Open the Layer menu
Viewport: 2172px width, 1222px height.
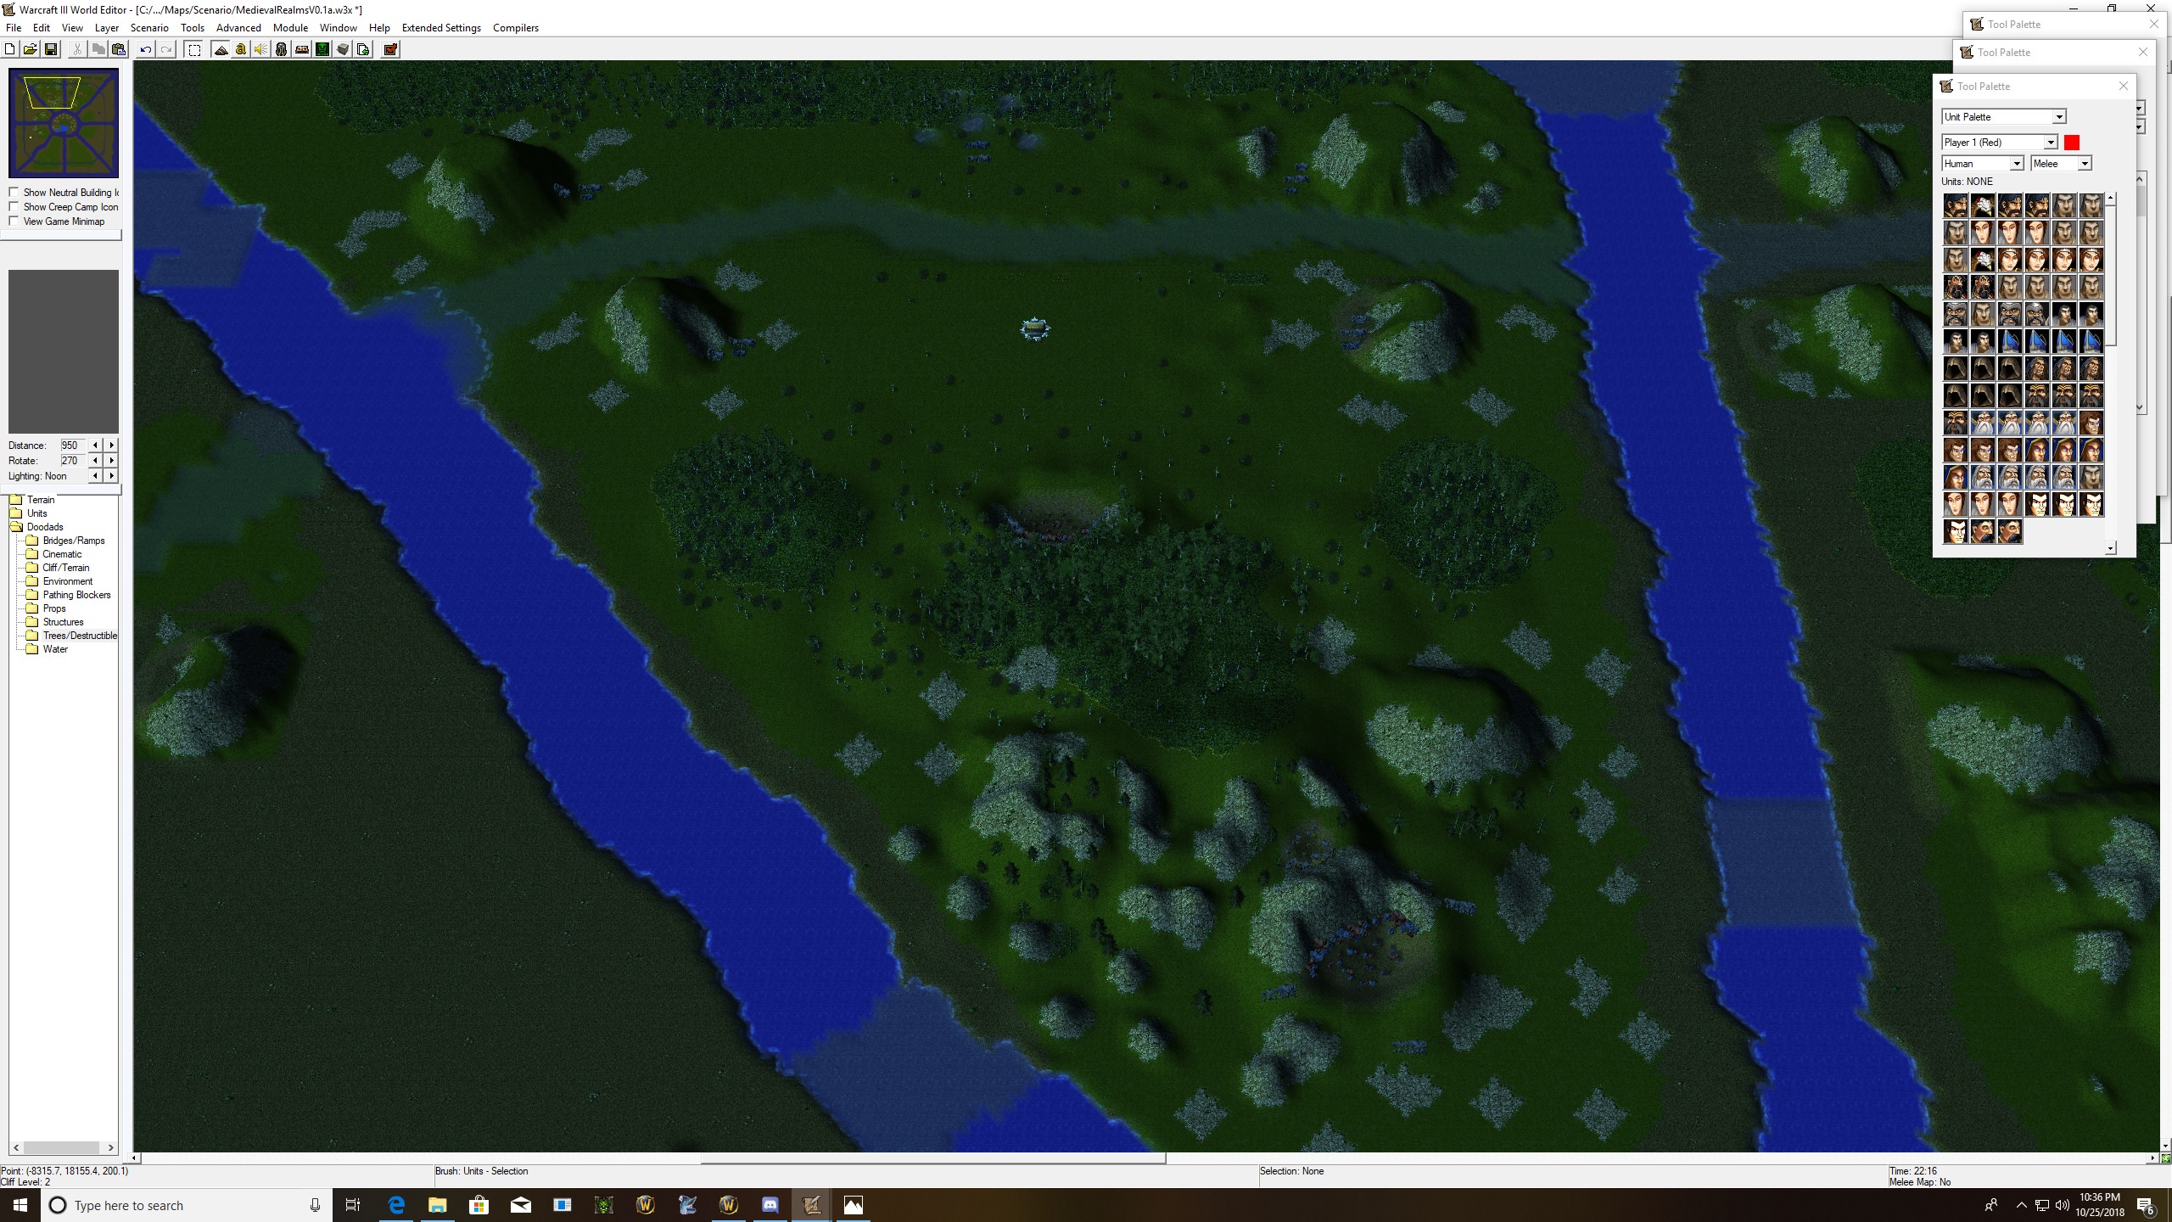(107, 28)
